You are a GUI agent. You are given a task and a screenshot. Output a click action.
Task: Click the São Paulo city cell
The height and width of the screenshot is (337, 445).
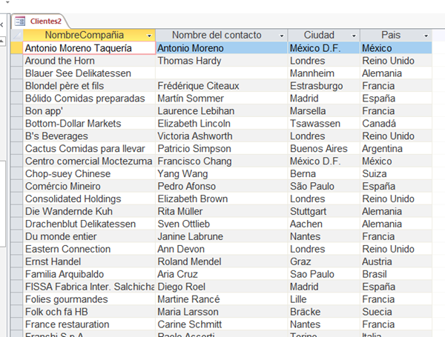pos(324,186)
